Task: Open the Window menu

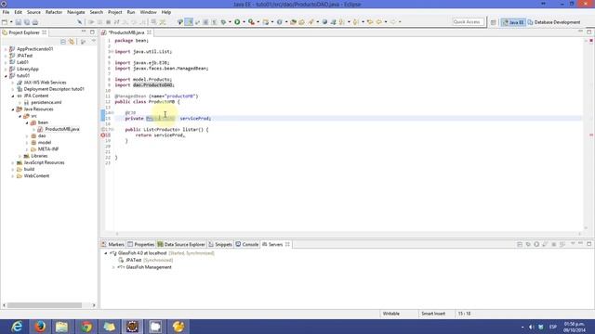Action: click(x=148, y=12)
